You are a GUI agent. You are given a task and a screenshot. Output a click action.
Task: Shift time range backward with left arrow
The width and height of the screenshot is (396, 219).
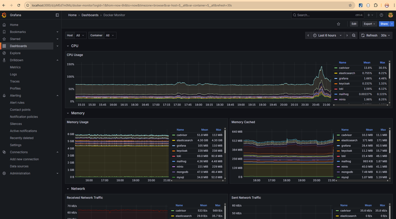(x=308, y=35)
